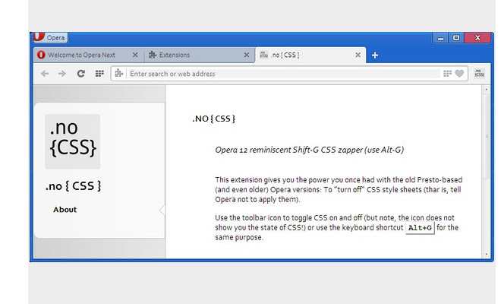Image resolution: width=501 pixels, height=304 pixels.
Task: Switch to Welcome to Opera Next tab
Action: click(89, 55)
